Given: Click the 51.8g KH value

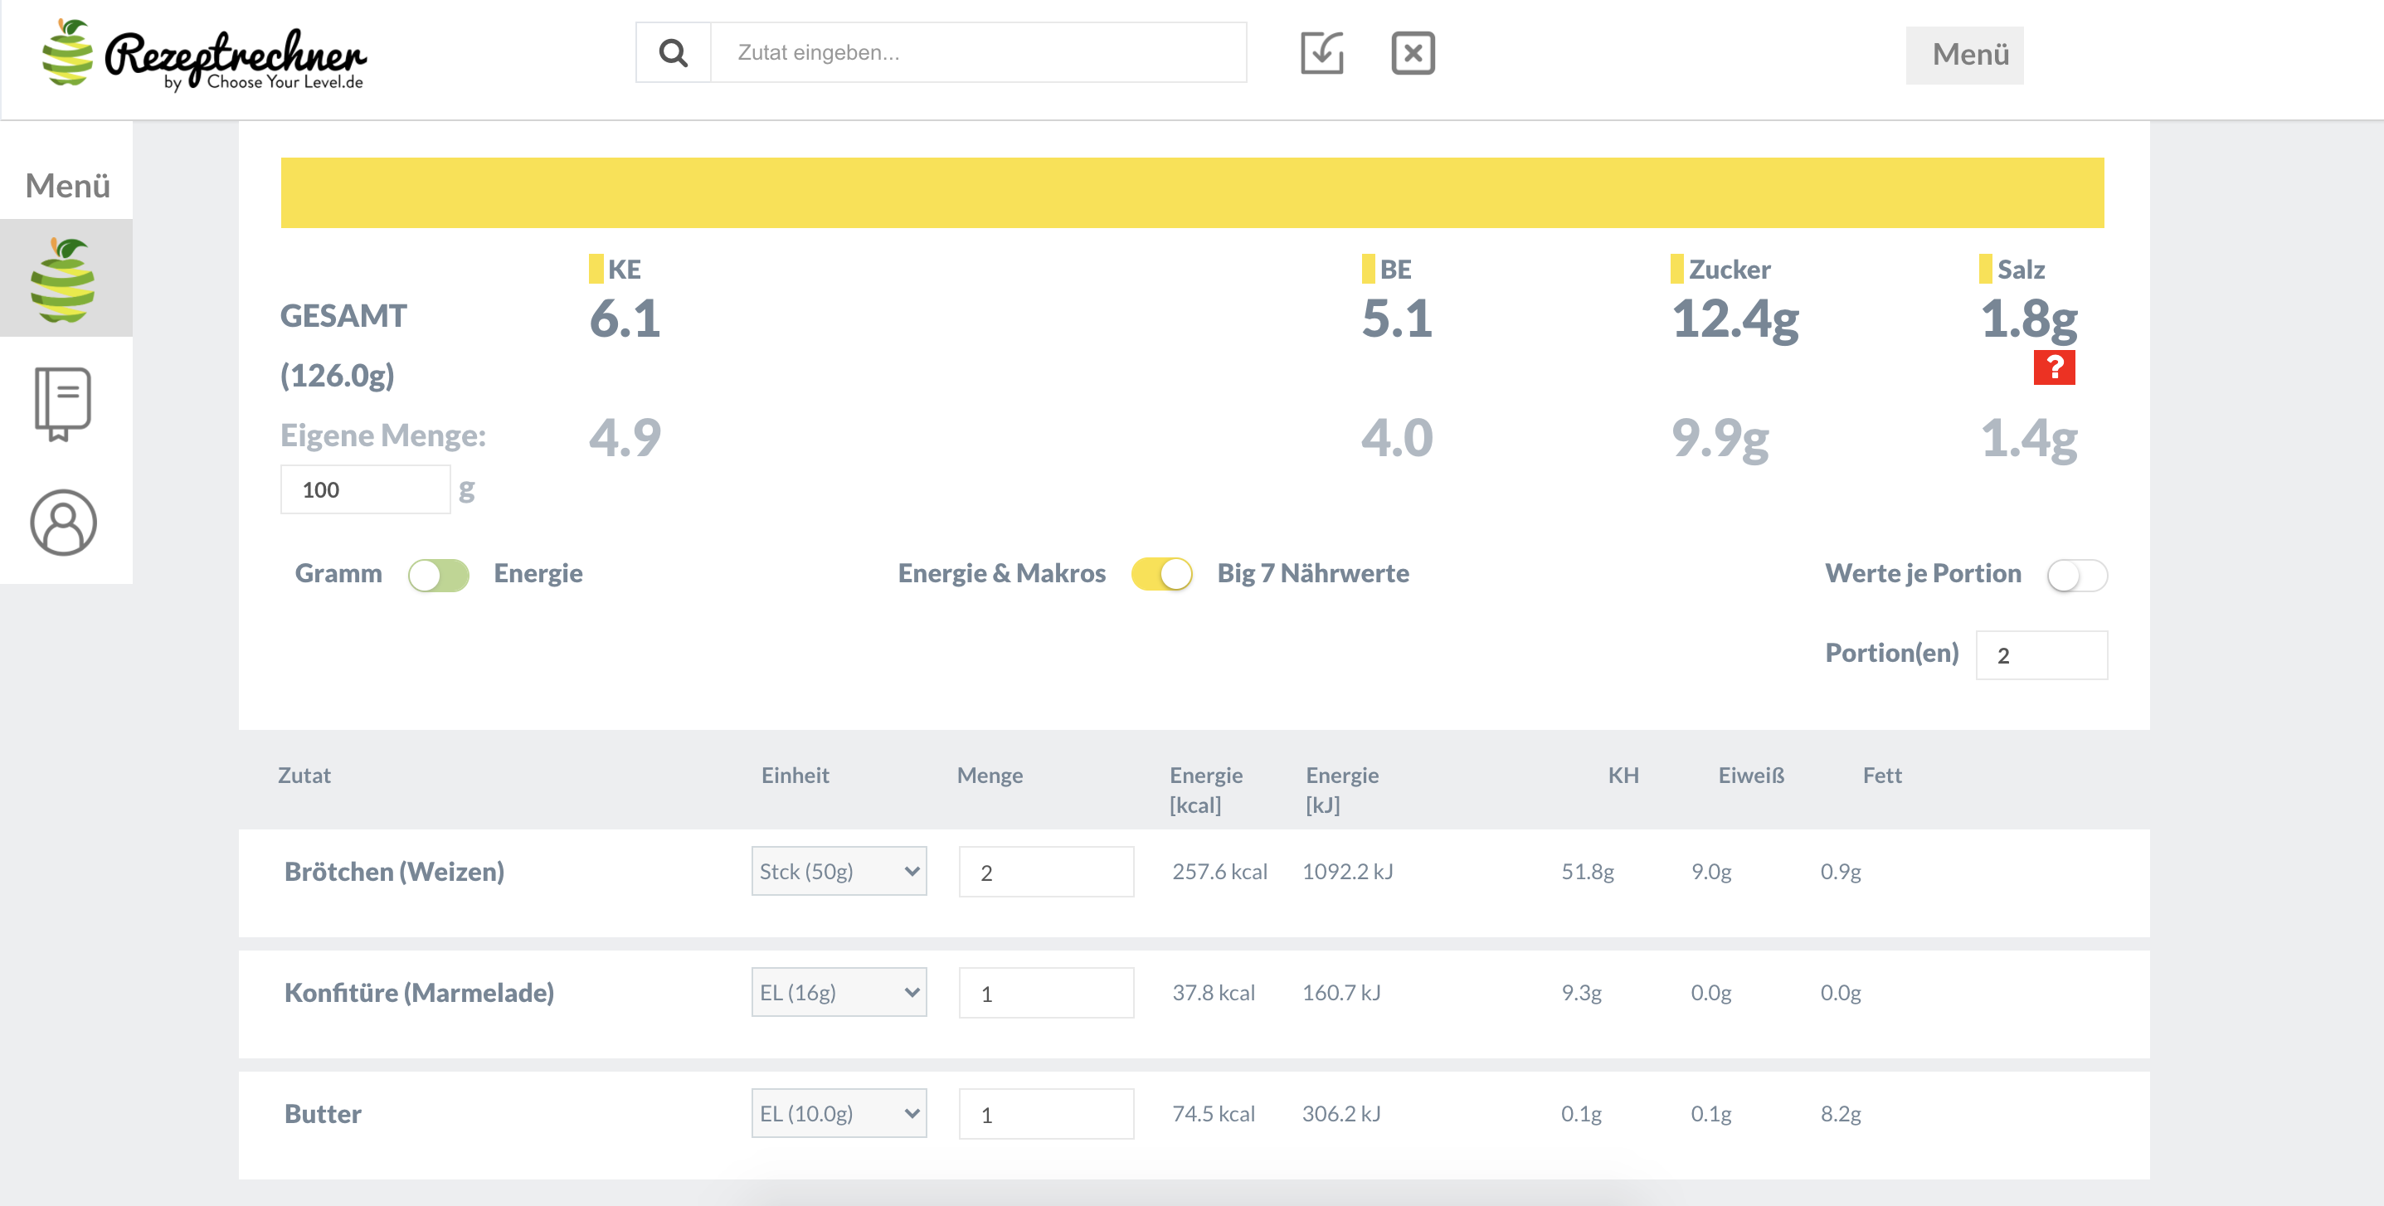Looking at the screenshot, I should point(1587,872).
